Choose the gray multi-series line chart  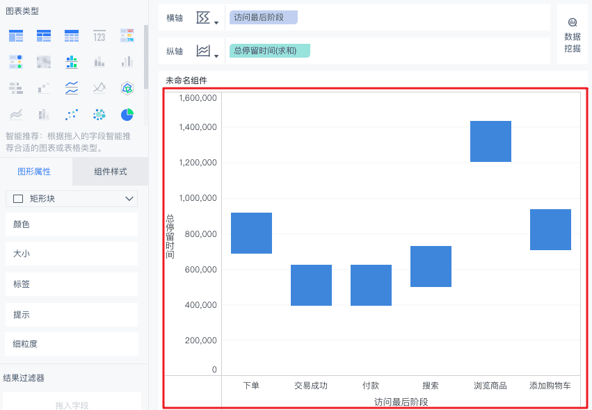click(99, 88)
